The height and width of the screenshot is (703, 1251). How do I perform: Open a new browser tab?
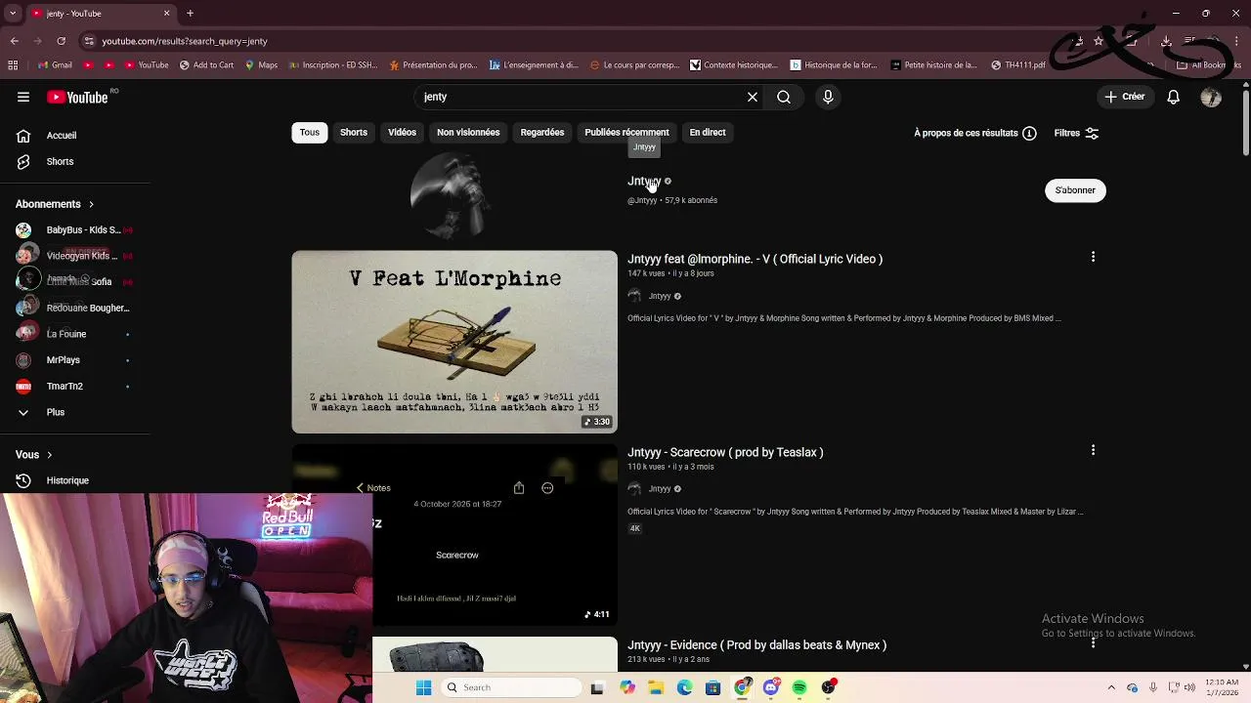coord(190,14)
